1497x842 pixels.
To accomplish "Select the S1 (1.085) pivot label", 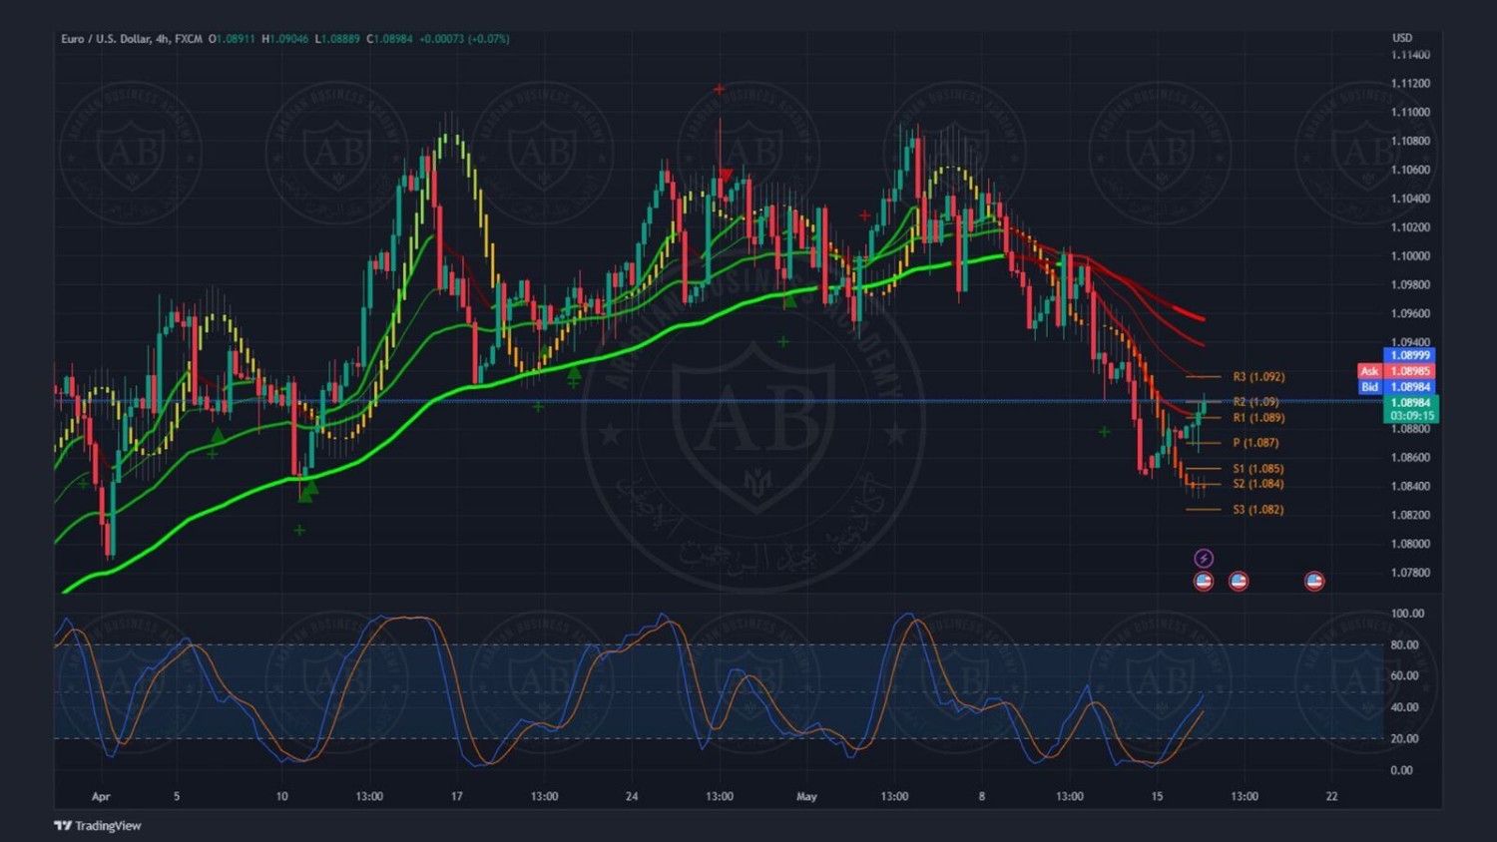I will point(1258,469).
